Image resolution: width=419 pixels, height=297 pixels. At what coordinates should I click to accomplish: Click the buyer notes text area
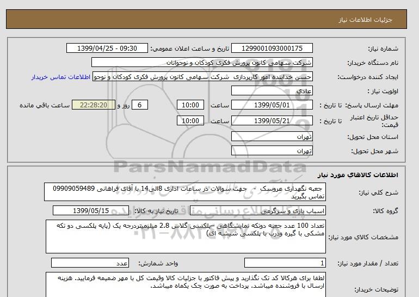click(186, 284)
